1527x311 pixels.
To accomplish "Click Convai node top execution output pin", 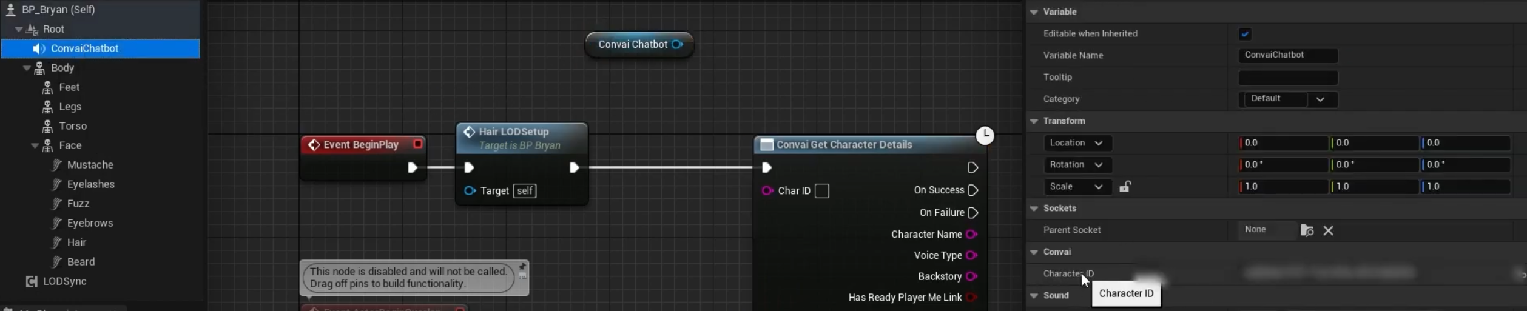I will point(973,168).
